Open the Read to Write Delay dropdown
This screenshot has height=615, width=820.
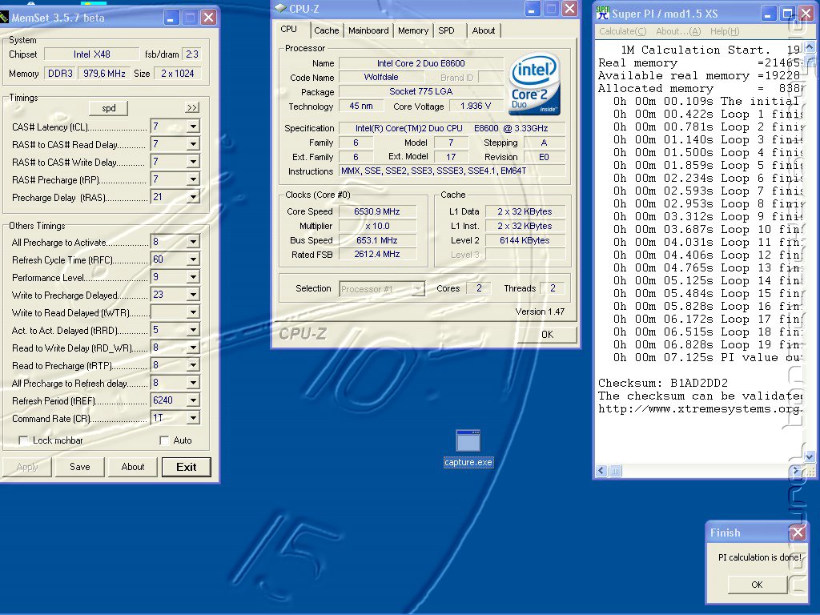click(x=194, y=348)
